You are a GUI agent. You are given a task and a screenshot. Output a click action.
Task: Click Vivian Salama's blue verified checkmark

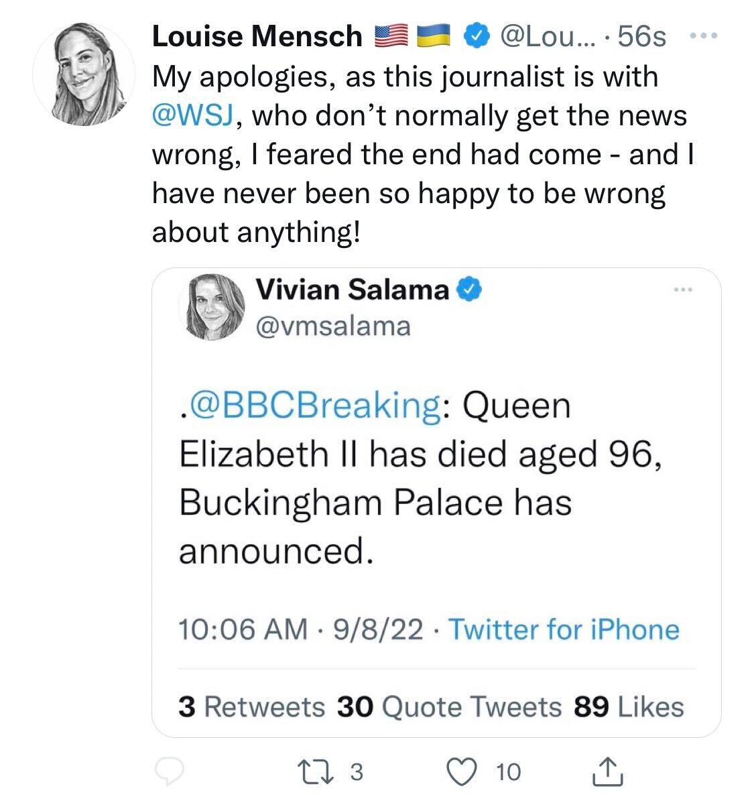point(469,290)
